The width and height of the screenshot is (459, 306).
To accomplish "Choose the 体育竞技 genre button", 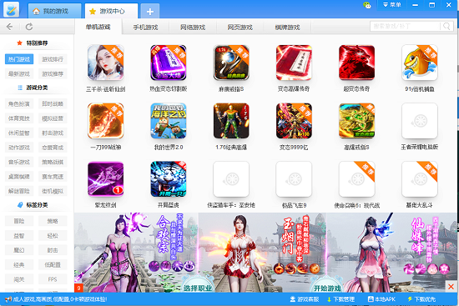I will 19,118.
